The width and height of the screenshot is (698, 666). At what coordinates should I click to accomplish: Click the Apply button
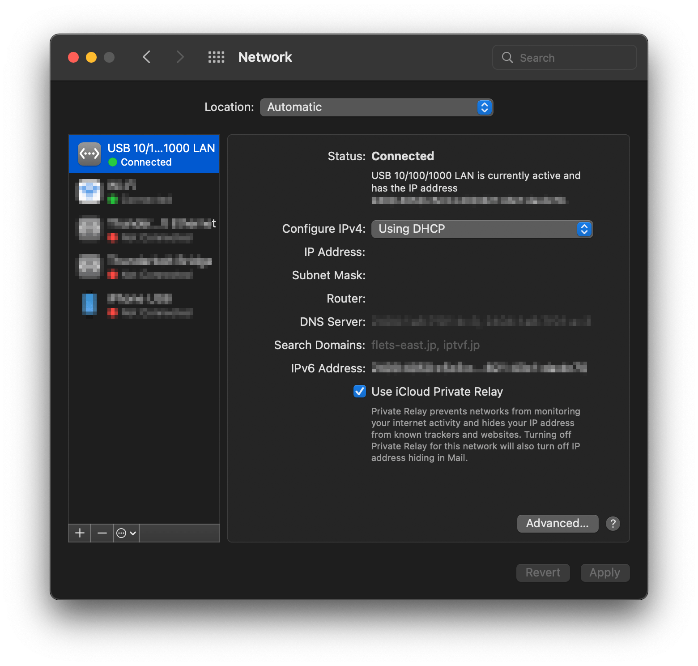coord(605,573)
